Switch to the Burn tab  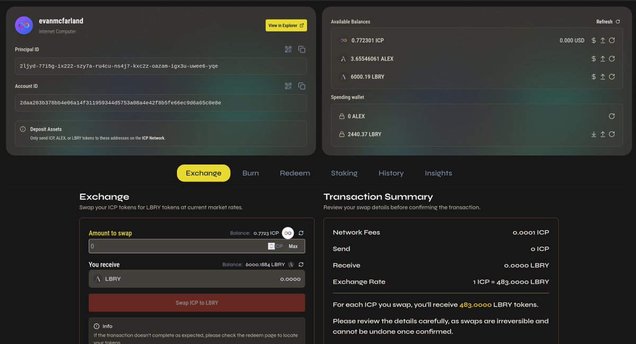pos(251,173)
